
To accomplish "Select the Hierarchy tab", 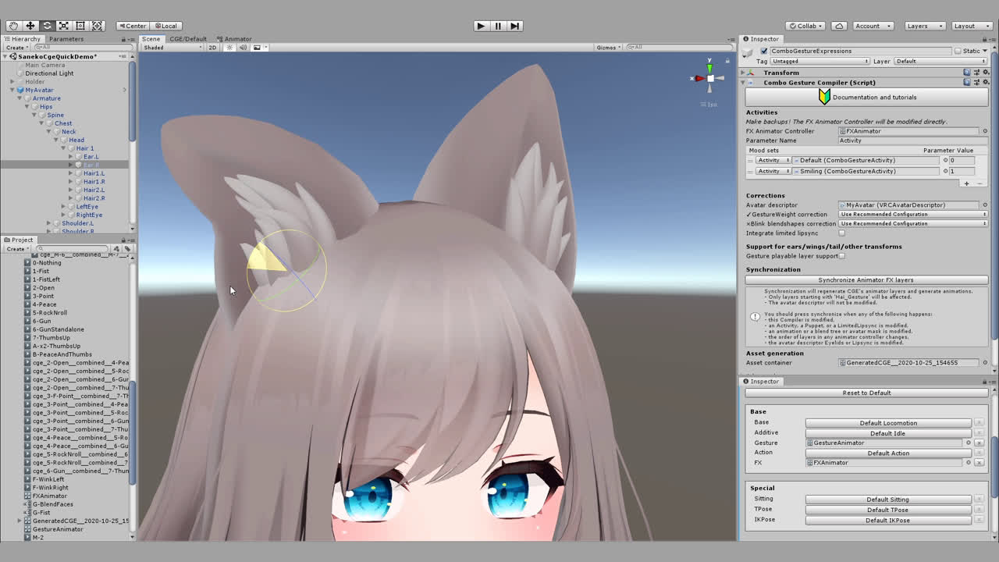I will (x=22, y=39).
